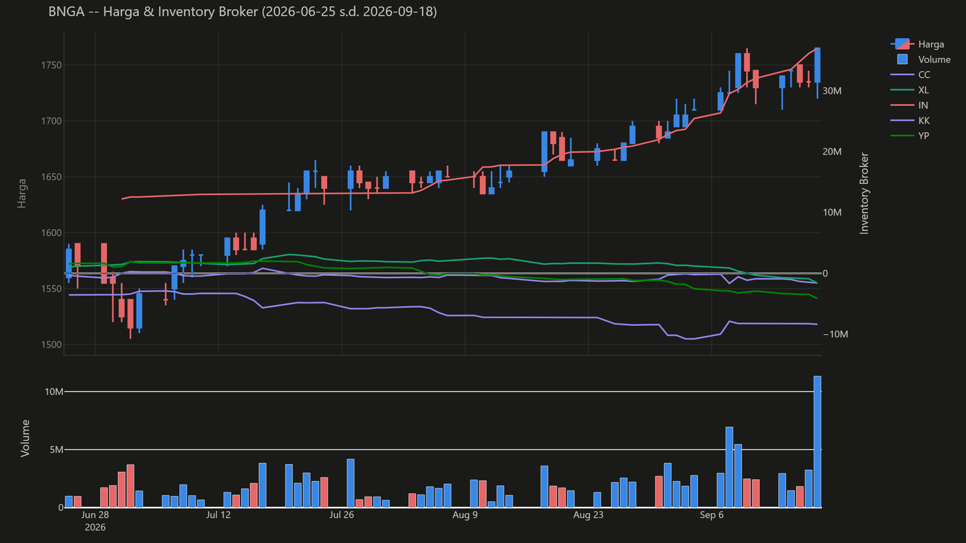Click the 'Aug 9' date tick label
This screenshot has height=543, width=966.
pyautogui.click(x=465, y=515)
